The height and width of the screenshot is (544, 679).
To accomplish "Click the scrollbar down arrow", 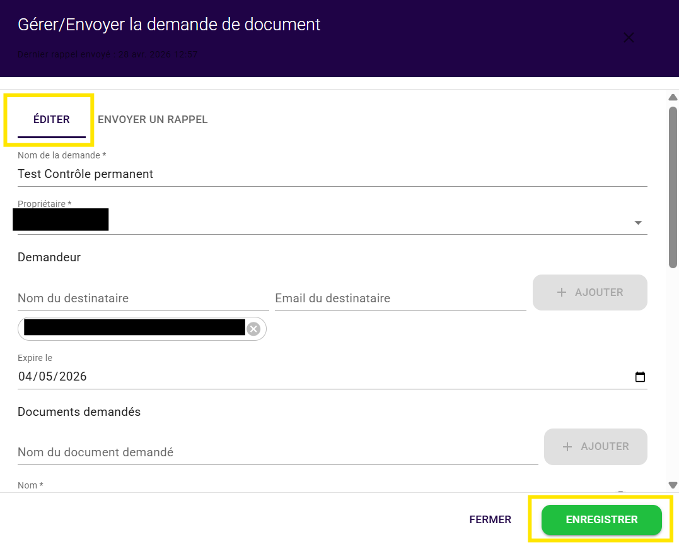I will coord(673,485).
